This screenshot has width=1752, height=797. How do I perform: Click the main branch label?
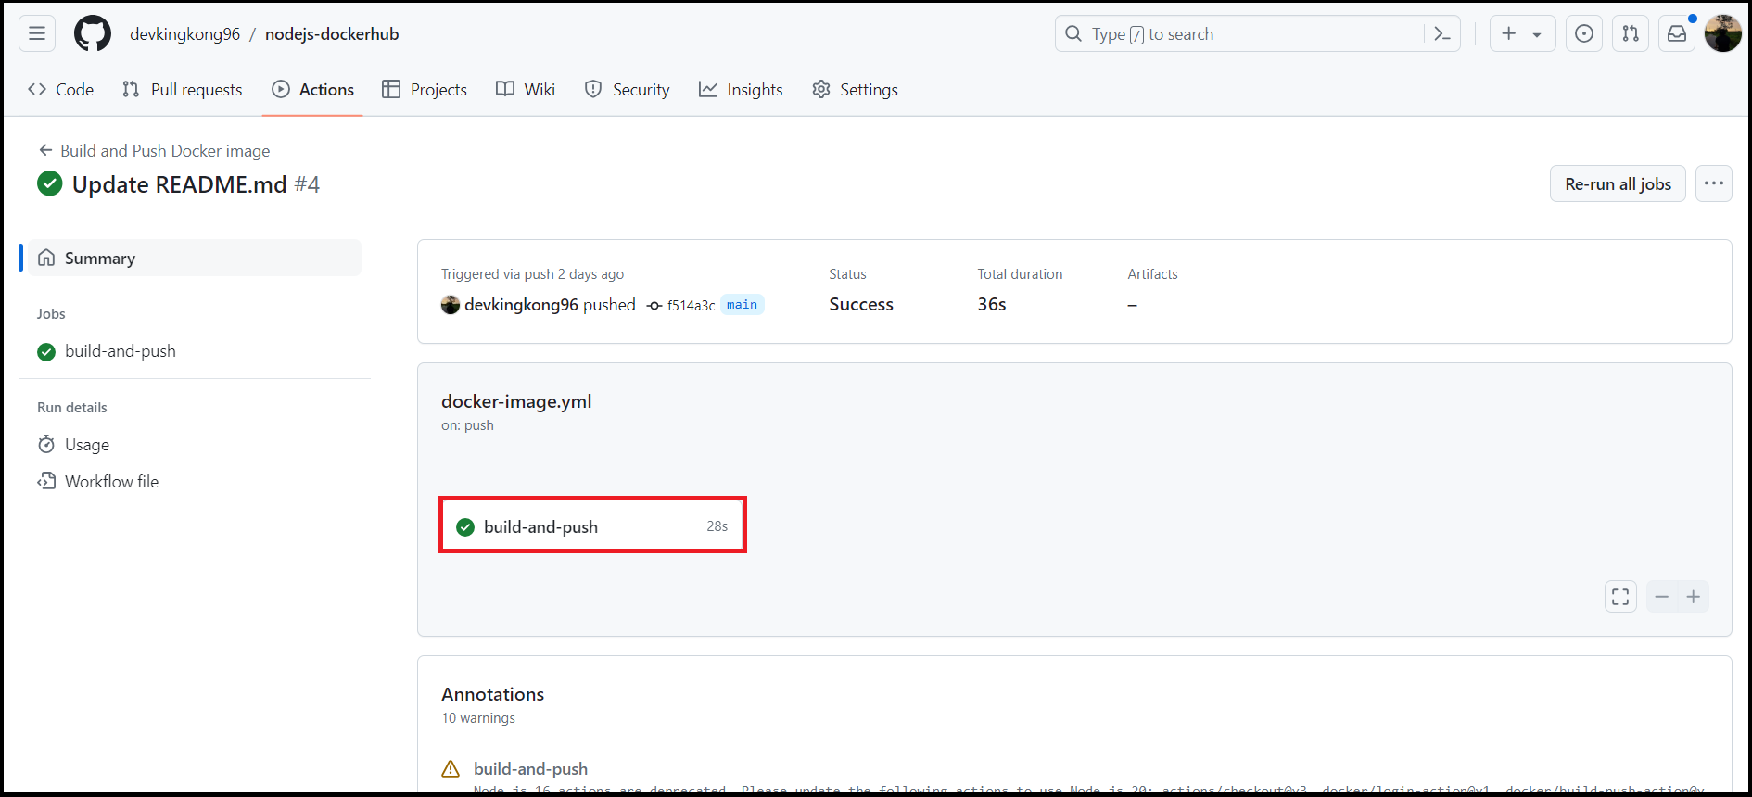point(742,305)
